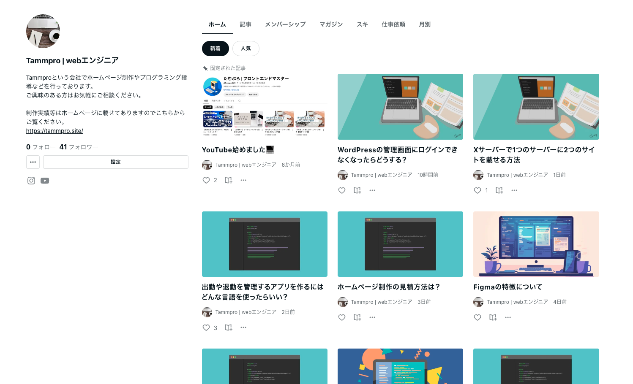Viewport: 633px width, 384px height.
Task: View the 0 フォロー following list
Action: click(41, 147)
